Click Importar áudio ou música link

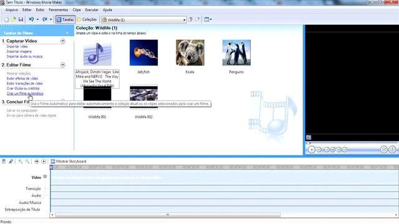point(24,57)
